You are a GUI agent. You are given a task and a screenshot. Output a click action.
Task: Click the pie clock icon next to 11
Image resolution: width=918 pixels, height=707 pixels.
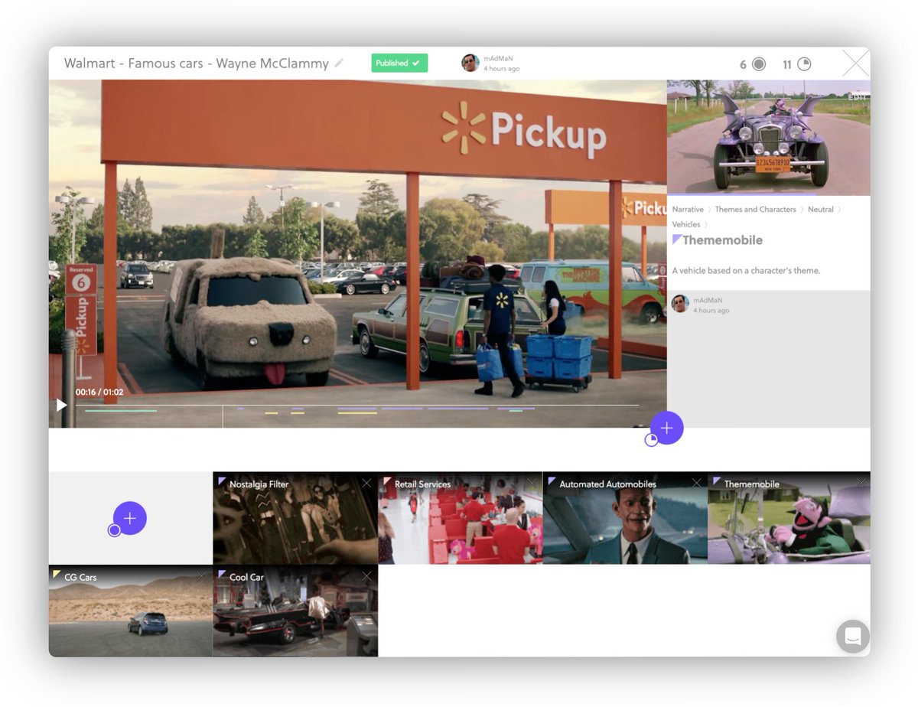(804, 64)
